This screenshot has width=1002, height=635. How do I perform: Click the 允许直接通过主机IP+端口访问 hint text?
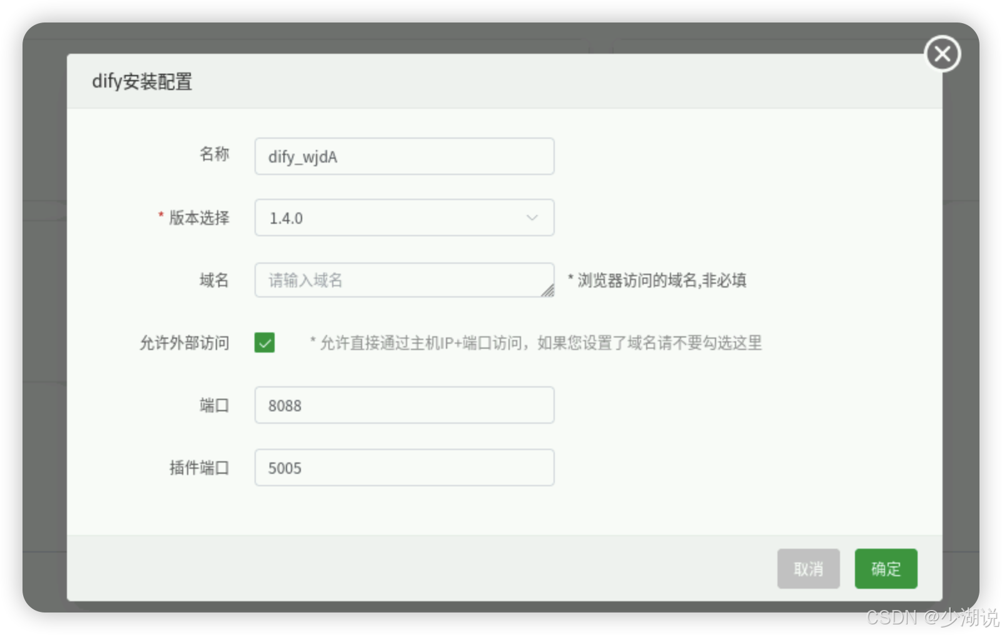pyautogui.click(x=536, y=342)
